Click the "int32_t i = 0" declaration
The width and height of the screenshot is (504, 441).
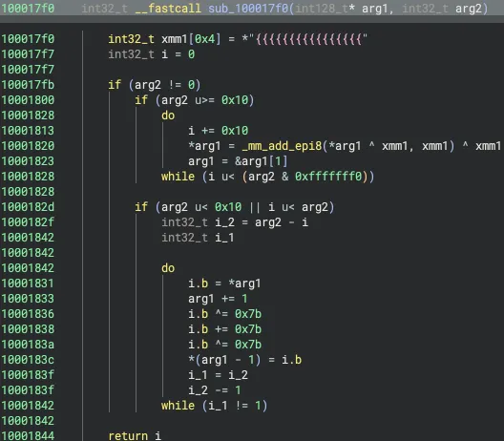pyautogui.click(x=152, y=54)
